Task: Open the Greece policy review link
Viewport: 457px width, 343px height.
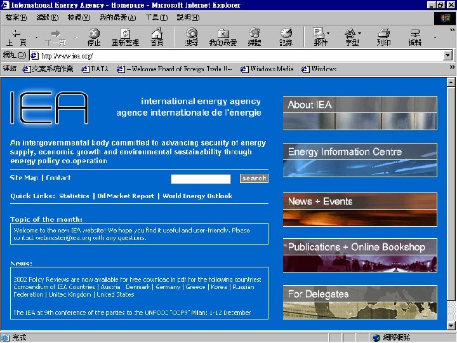Action: pos(195,287)
